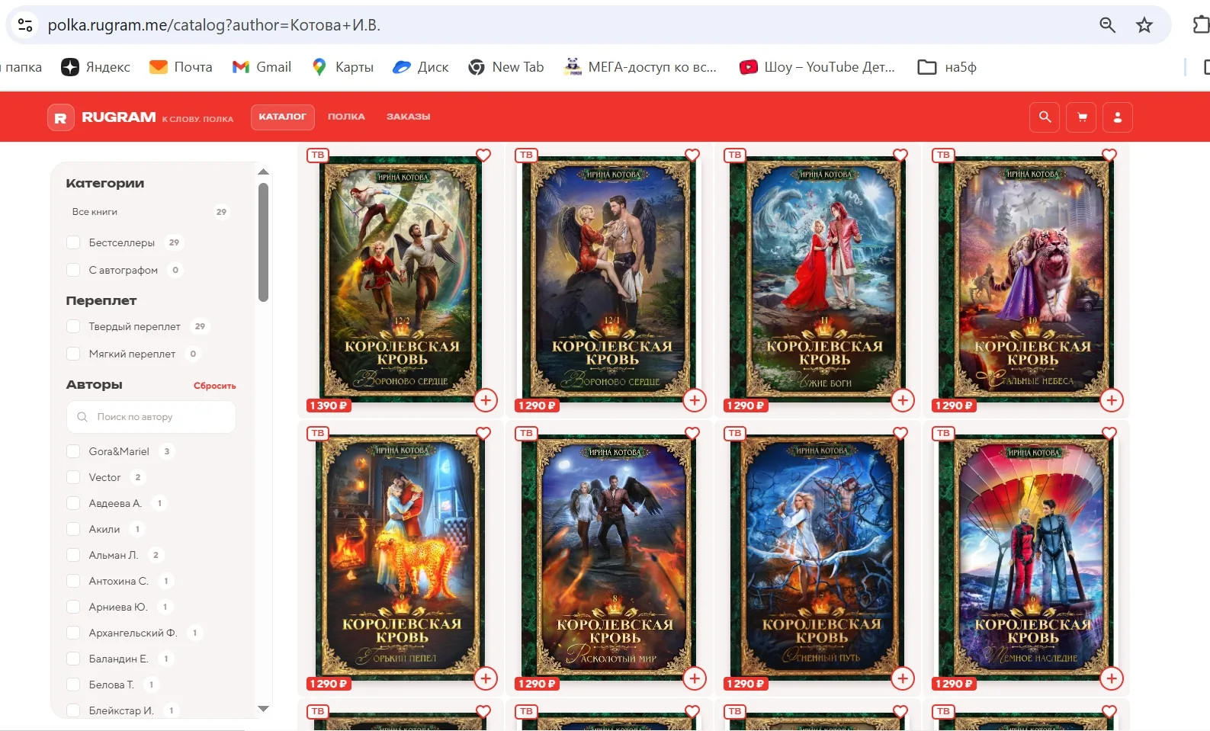Add Огненный путь to cart with plus
The width and height of the screenshot is (1210, 731).
pos(903,678)
